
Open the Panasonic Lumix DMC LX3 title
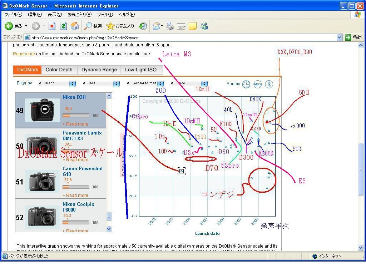click(82, 136)
